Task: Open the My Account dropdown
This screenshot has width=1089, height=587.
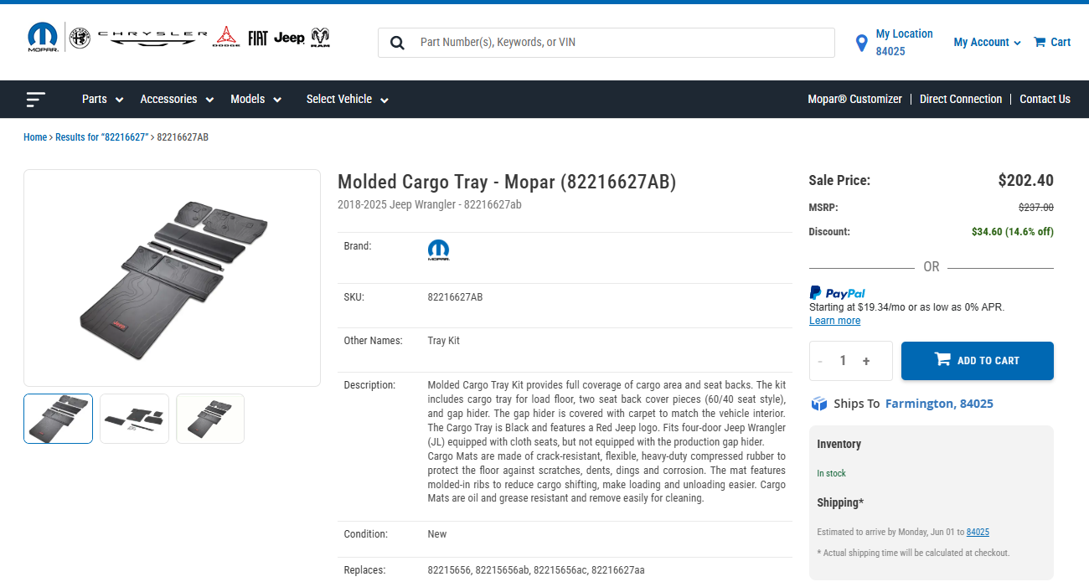Action: pyautogui.click(x=987, y=42)
